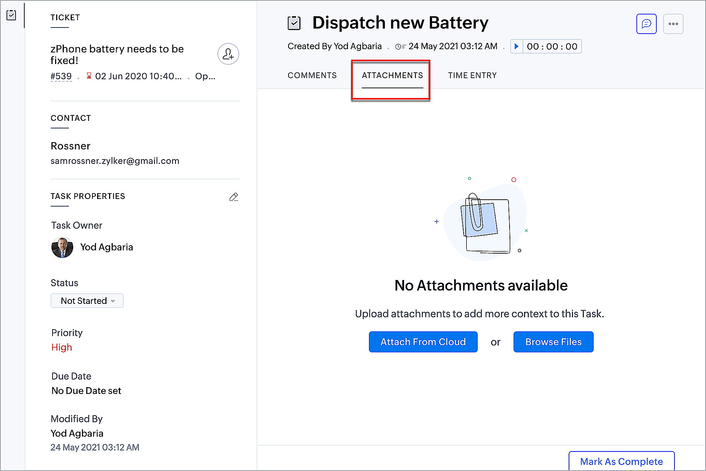The height and width of the screenshot is (471, 706).
Task: Click Yod Agbaria's profile photo
Action: pos(62,247)
